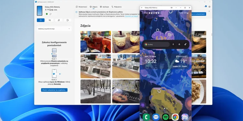Screen dimensions: 243x121
Task: Expand the Odblokuj wszystkie funkcje dropdown
Action: tap(54, 29)
